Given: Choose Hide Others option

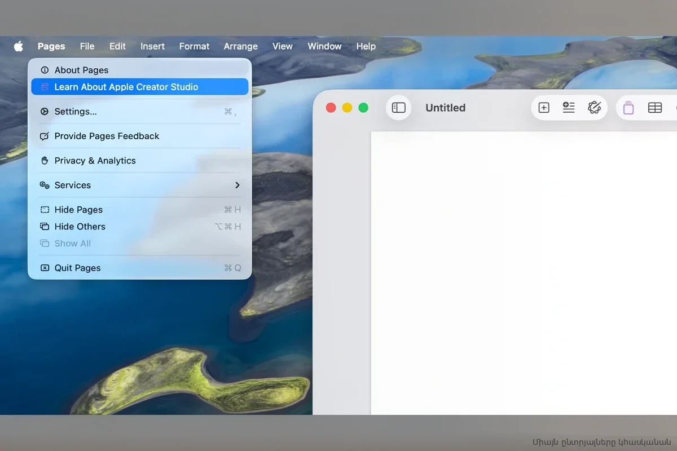Looking at the screenshot, I should [80, 227].
